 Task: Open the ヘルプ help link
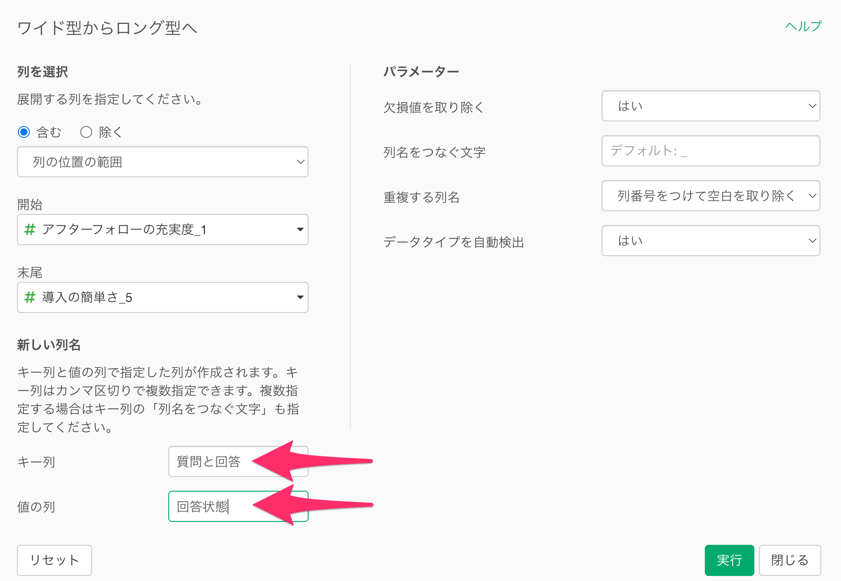tap(803, 27)
